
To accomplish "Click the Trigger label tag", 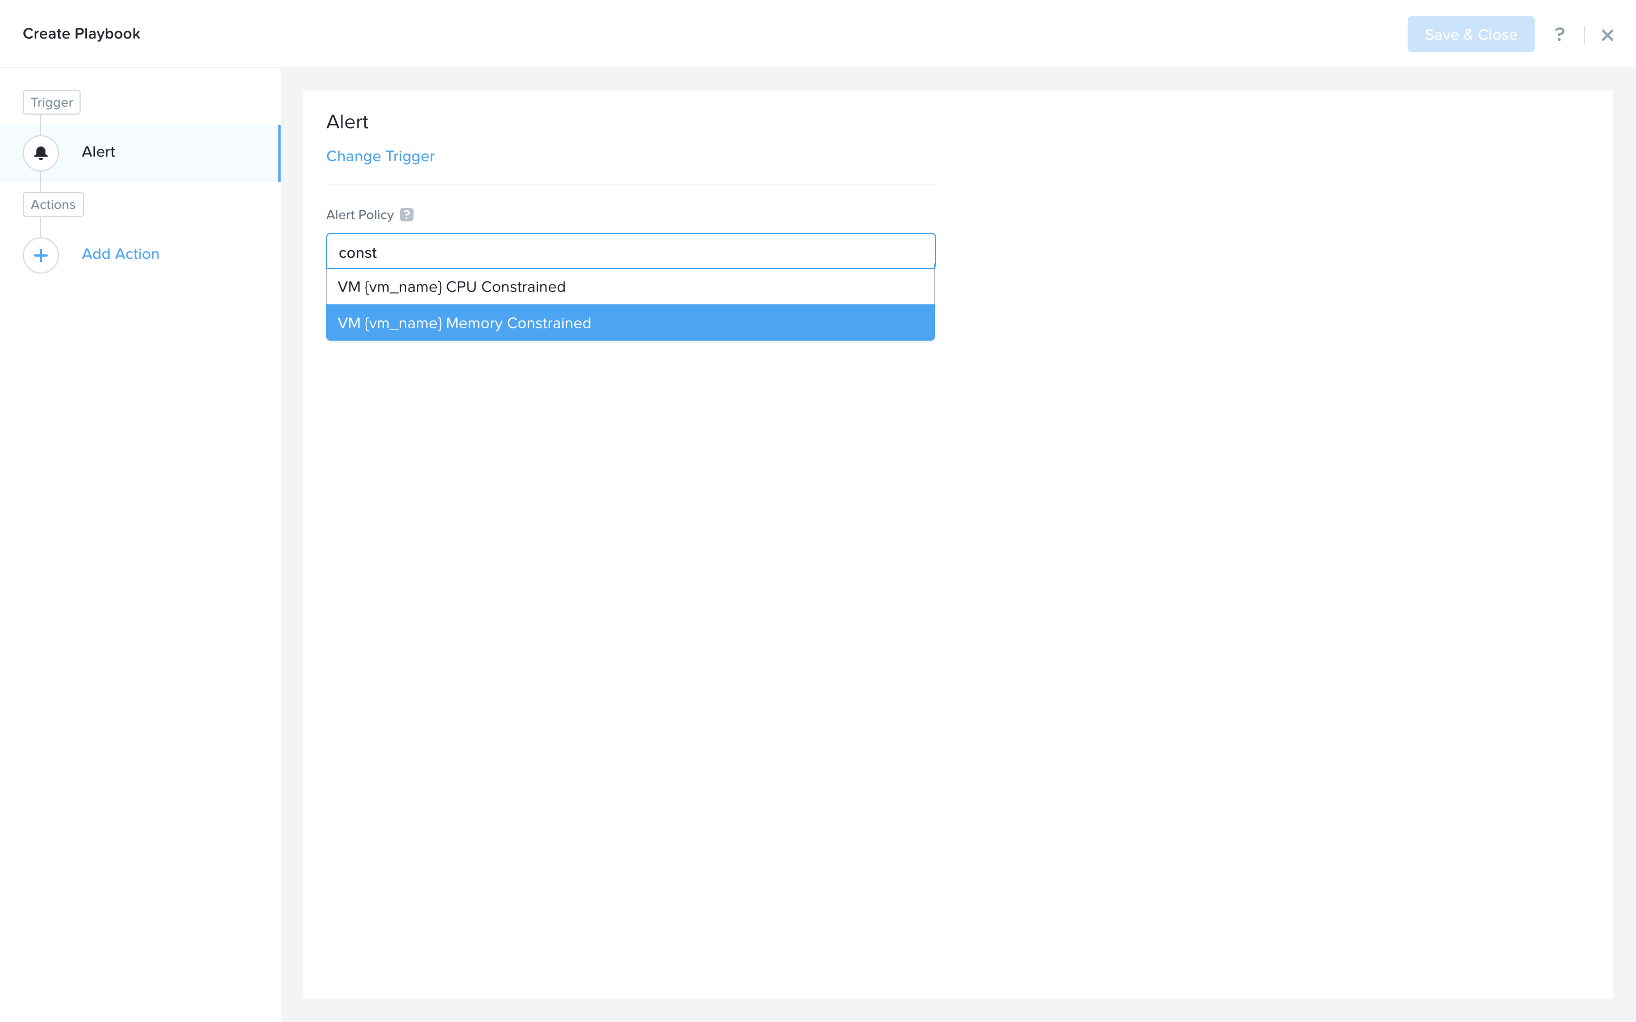I will [51, 102].
